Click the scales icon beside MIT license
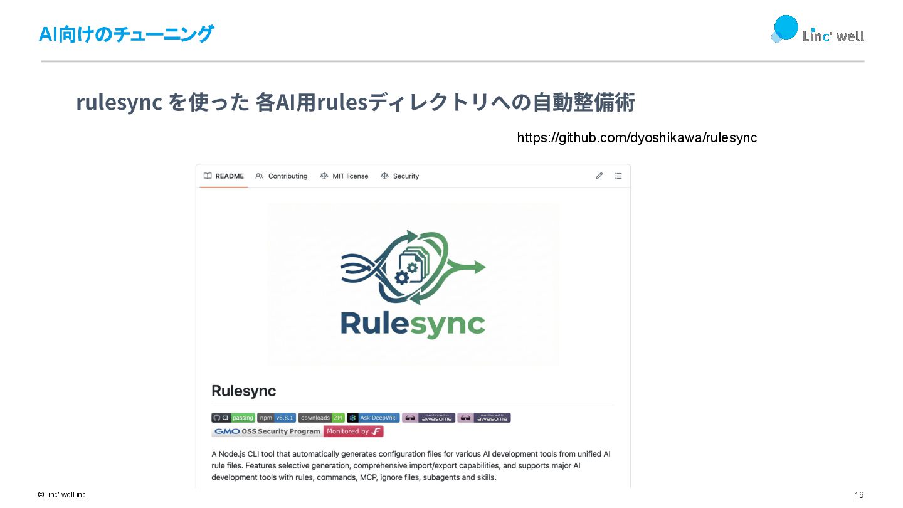Viewport: 903px width, 508px height. point(324,176)
